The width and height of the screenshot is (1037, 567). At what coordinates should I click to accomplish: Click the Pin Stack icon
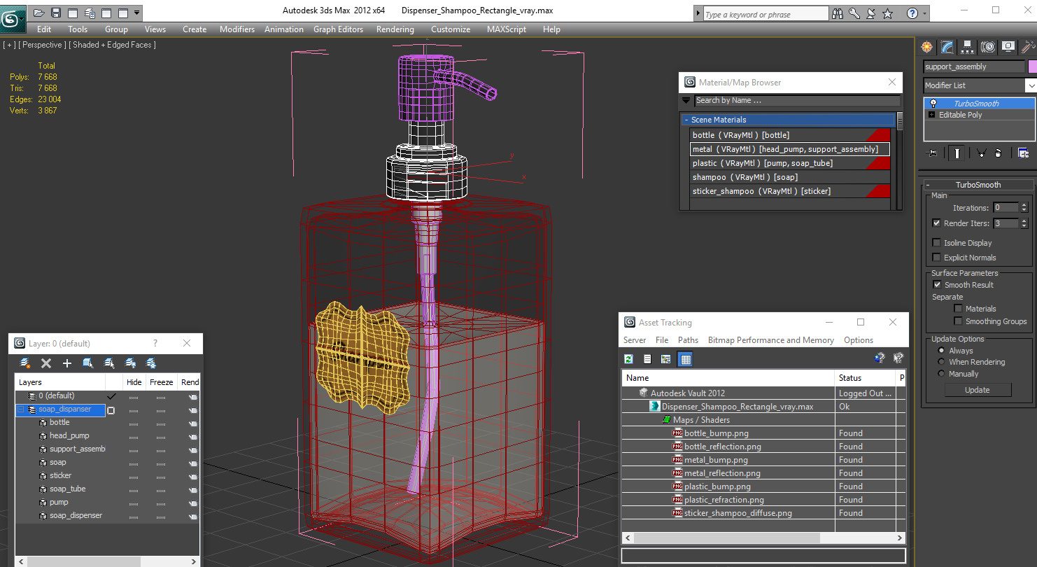coord(931,153)
